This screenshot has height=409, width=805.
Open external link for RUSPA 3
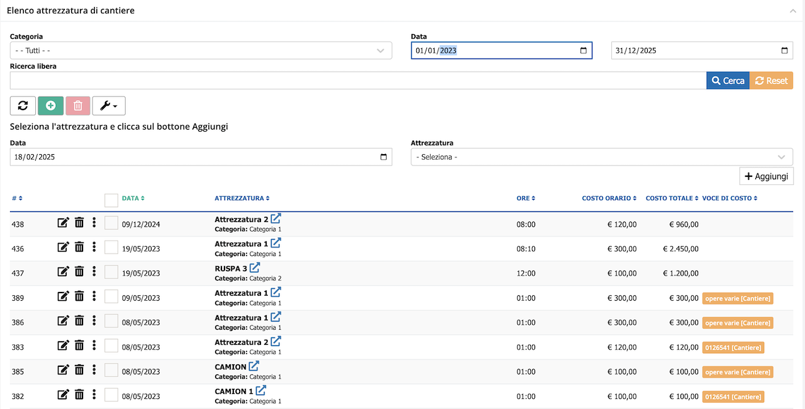pos(255,267)
